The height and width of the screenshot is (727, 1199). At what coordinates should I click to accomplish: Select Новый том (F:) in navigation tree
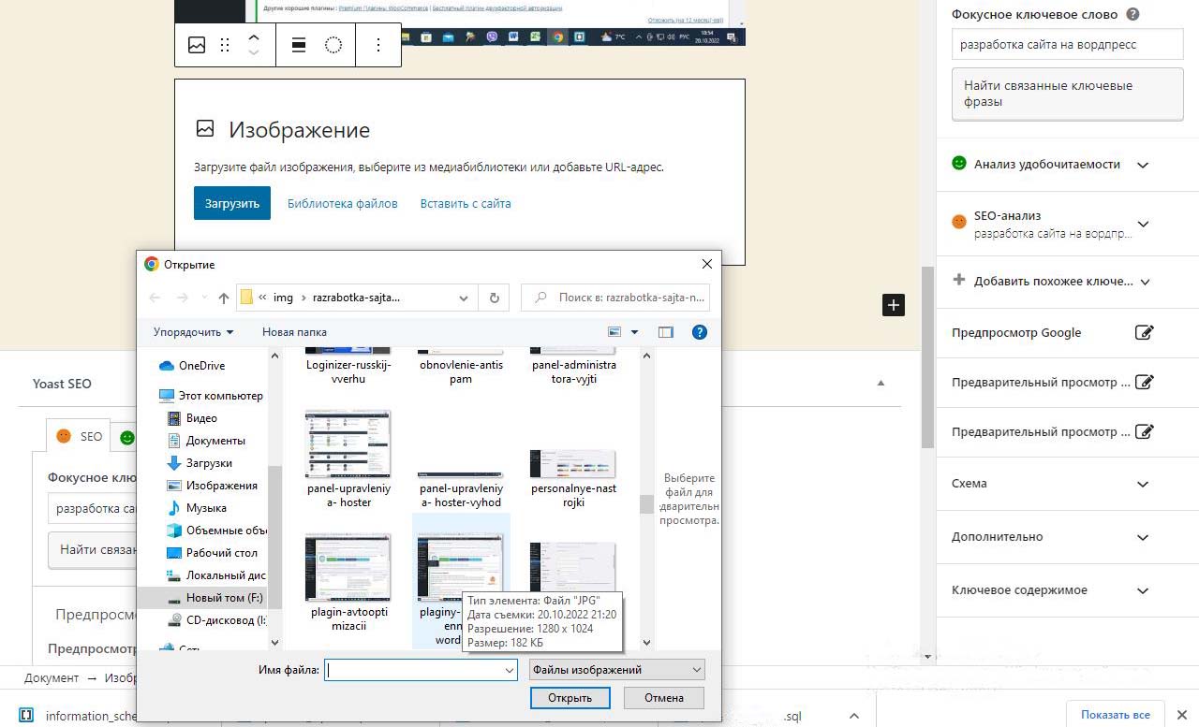pyautogui.click(x=223, y=598)
